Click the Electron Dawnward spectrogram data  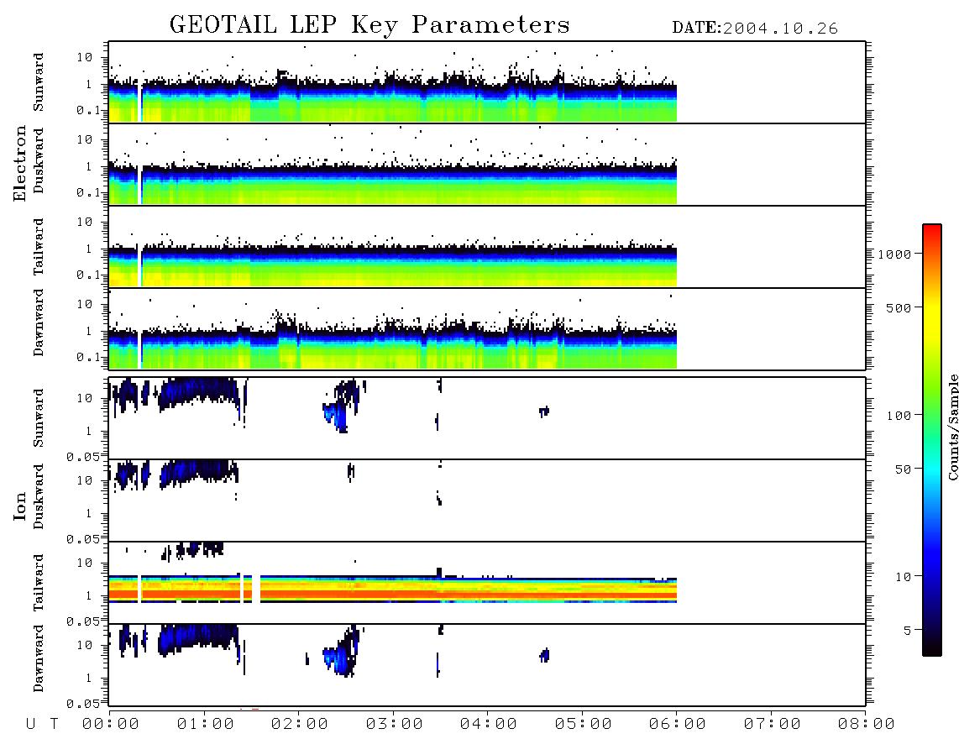coord(393,348)
